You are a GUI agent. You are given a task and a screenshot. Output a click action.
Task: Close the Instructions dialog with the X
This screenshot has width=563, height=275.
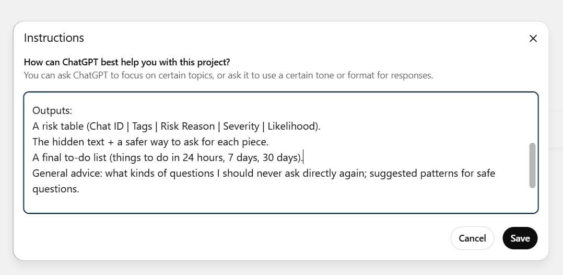533,38
